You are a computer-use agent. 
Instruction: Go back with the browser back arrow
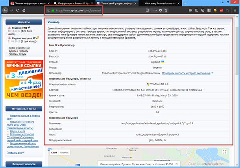(5, 10)
